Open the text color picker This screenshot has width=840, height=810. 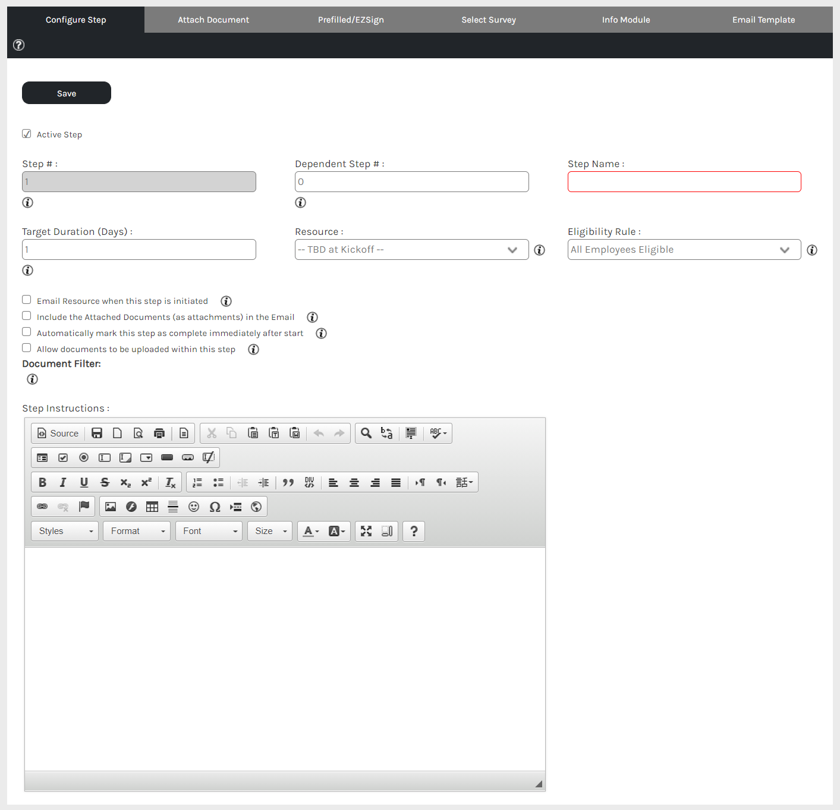pyautogui.click(x=311, y=531)
